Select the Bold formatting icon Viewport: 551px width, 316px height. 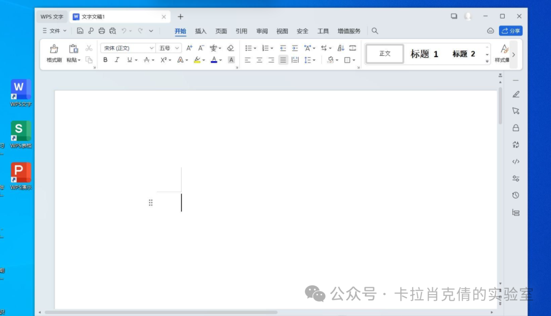[x=105, y=60]
